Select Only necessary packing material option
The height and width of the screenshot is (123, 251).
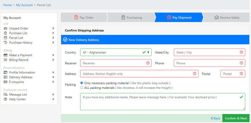(82, 83)
